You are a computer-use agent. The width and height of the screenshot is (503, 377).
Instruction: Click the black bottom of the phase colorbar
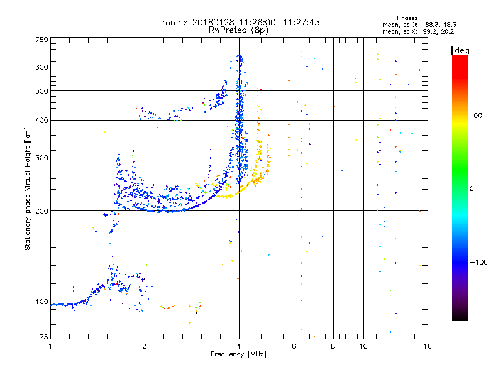tap(460, 316)
